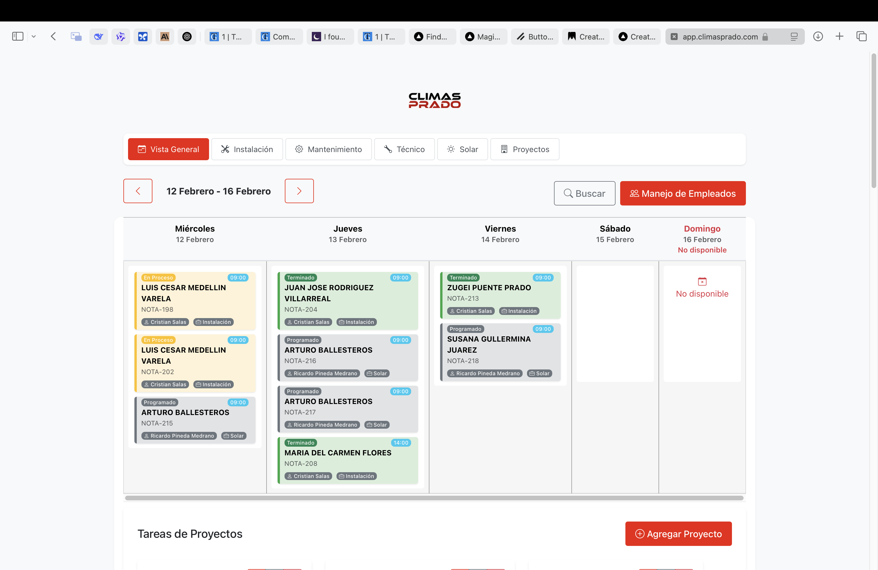Switch to the Instalación tab
Screen dimensions: 878x570
tap(247, 149)
